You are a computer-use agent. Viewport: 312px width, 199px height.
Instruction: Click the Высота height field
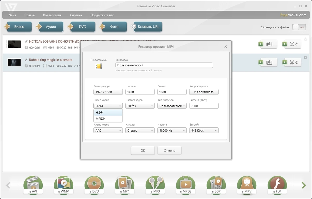[x=172, y=92]
